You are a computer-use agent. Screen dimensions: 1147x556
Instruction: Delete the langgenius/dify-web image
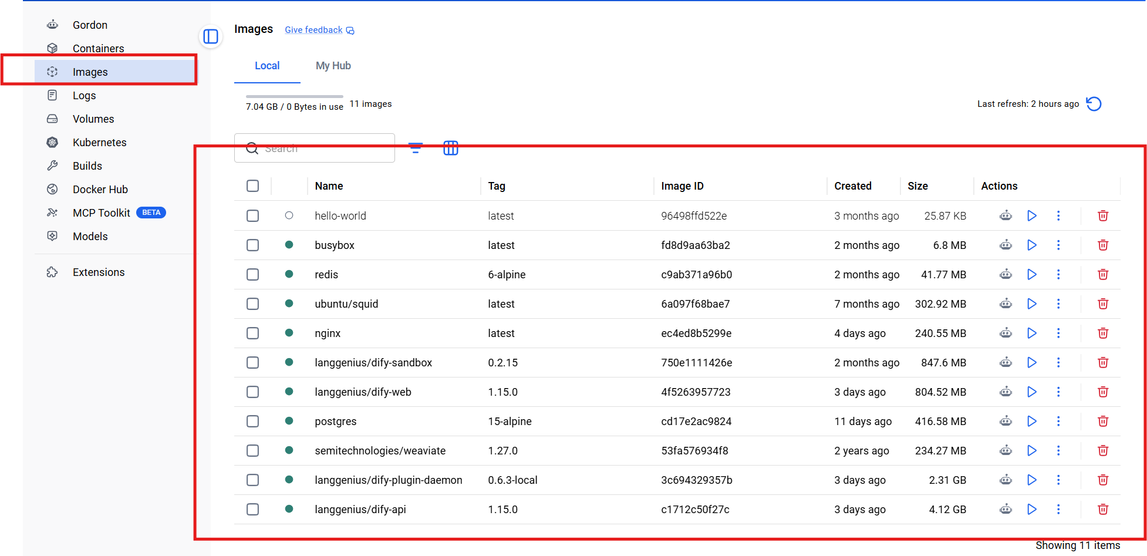1103,392
